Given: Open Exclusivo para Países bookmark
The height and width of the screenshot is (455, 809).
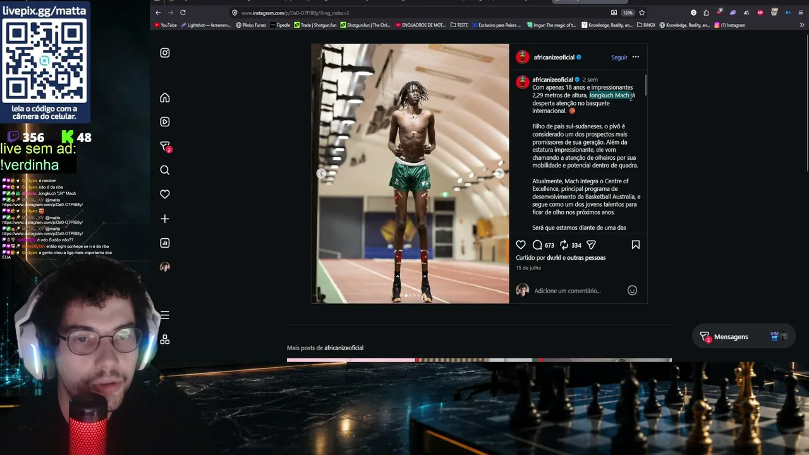Looking at the screenshot, I should click(496, 25).
